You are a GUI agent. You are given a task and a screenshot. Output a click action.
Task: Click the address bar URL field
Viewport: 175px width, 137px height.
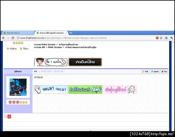(x=86, y=38)
